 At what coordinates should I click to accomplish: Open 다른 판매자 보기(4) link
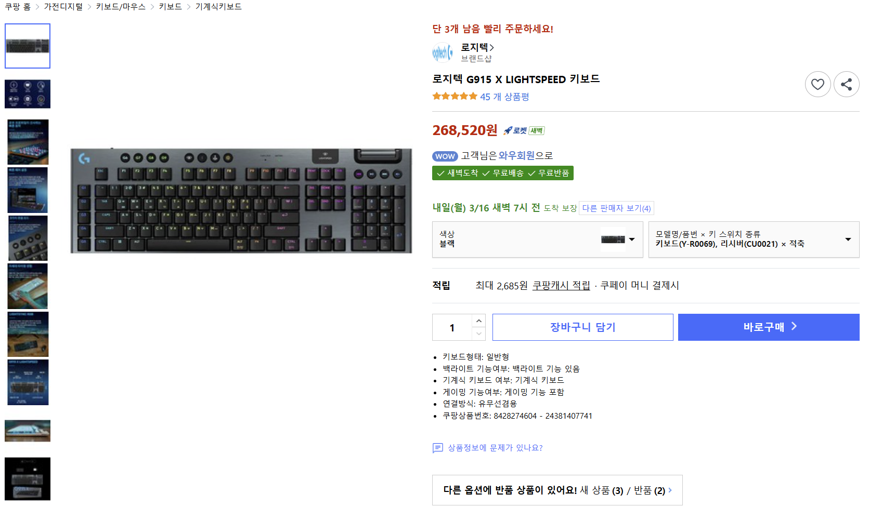[x=616, y=208]
